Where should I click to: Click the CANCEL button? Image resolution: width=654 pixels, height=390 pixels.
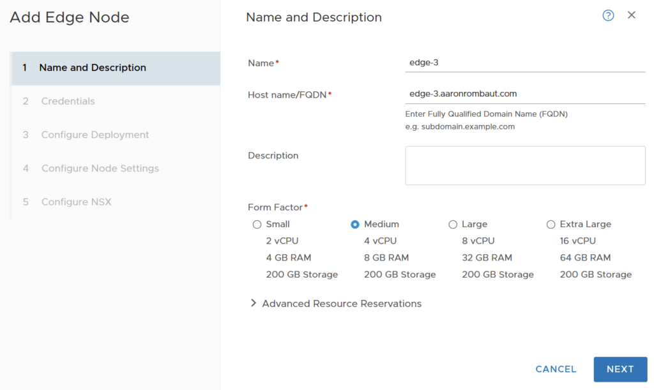tap(556, 369)
